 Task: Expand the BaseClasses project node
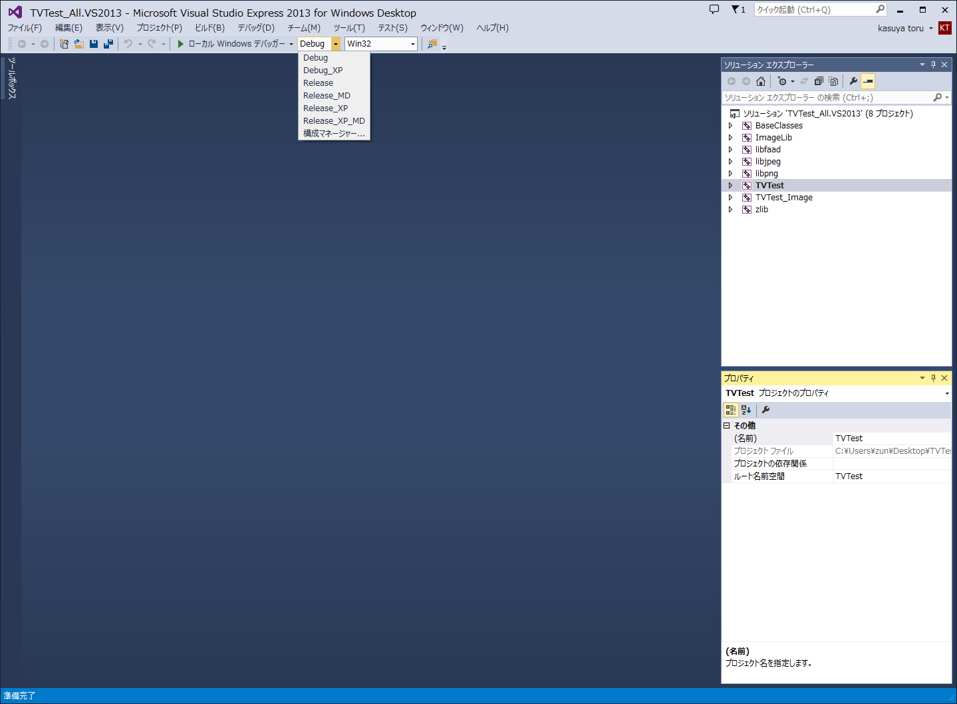pyautogui.click(x=730, y=126)
